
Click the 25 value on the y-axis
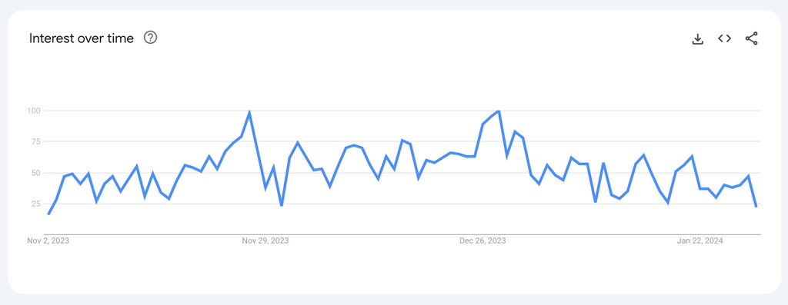point(35,204)
